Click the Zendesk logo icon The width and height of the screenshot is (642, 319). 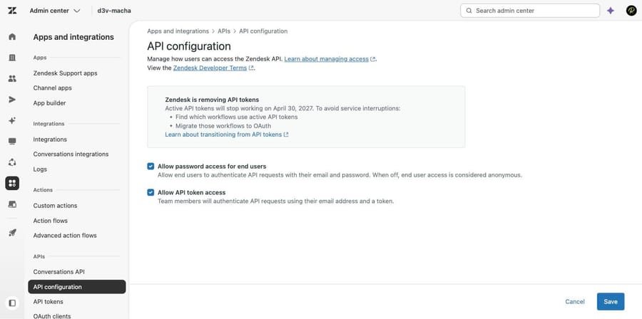12,11
